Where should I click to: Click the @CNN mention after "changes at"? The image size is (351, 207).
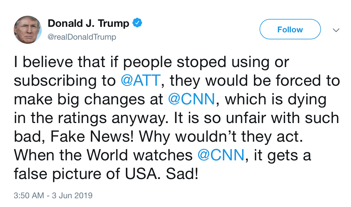coord(192,100)
